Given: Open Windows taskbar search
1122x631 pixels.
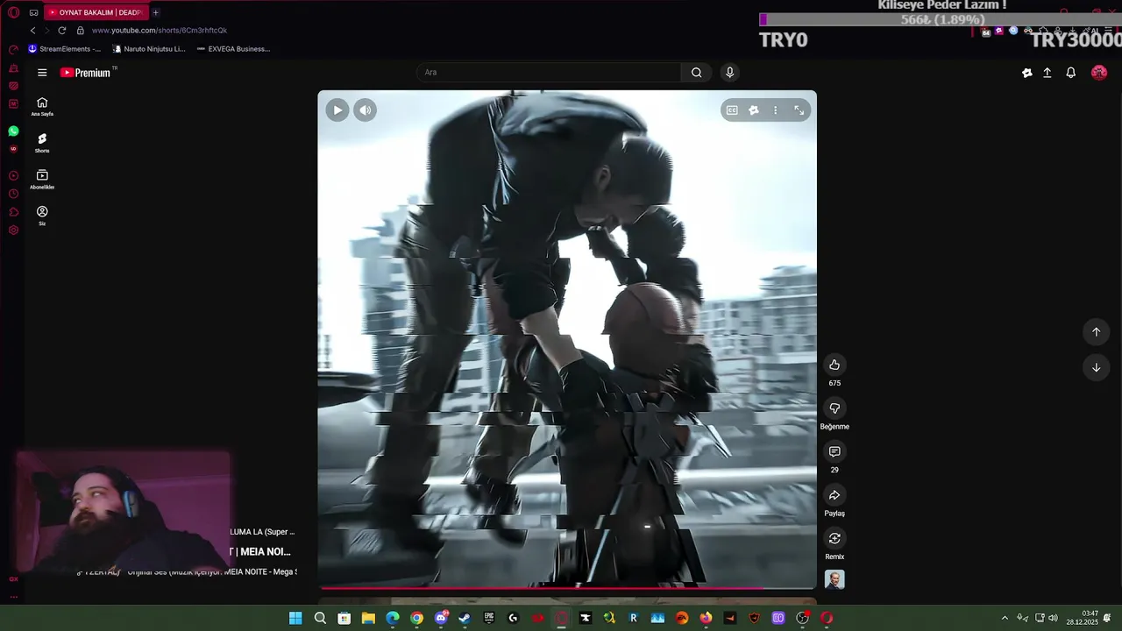Looking at the screenshot, I should coord(320,618).
